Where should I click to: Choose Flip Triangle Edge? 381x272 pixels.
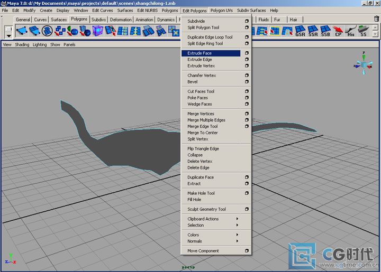(203, 149)
